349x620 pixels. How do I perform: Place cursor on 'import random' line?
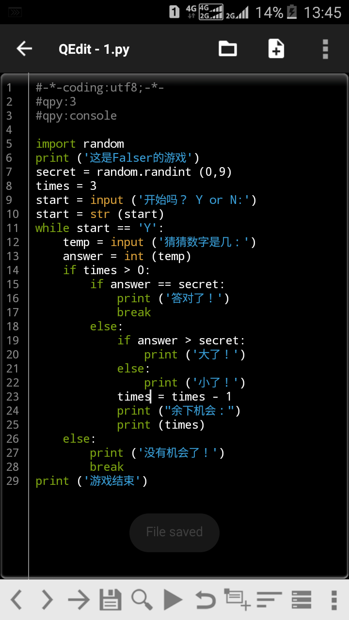coord(80,144)
